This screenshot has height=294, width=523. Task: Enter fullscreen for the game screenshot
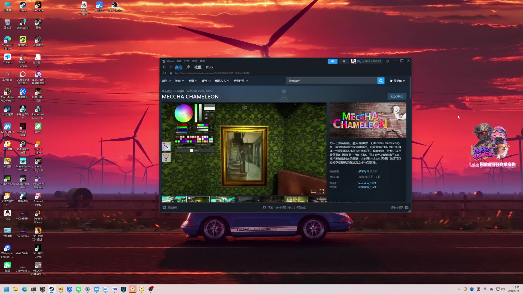(322, 191)
